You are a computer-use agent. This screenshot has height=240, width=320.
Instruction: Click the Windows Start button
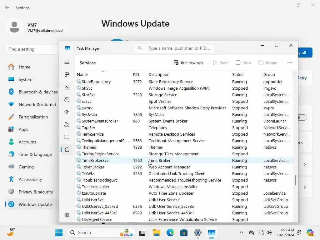point(59,232)
